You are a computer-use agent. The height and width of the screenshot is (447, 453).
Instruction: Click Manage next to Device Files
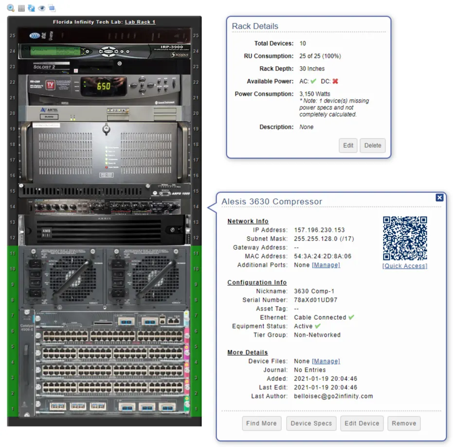(326, 361)
